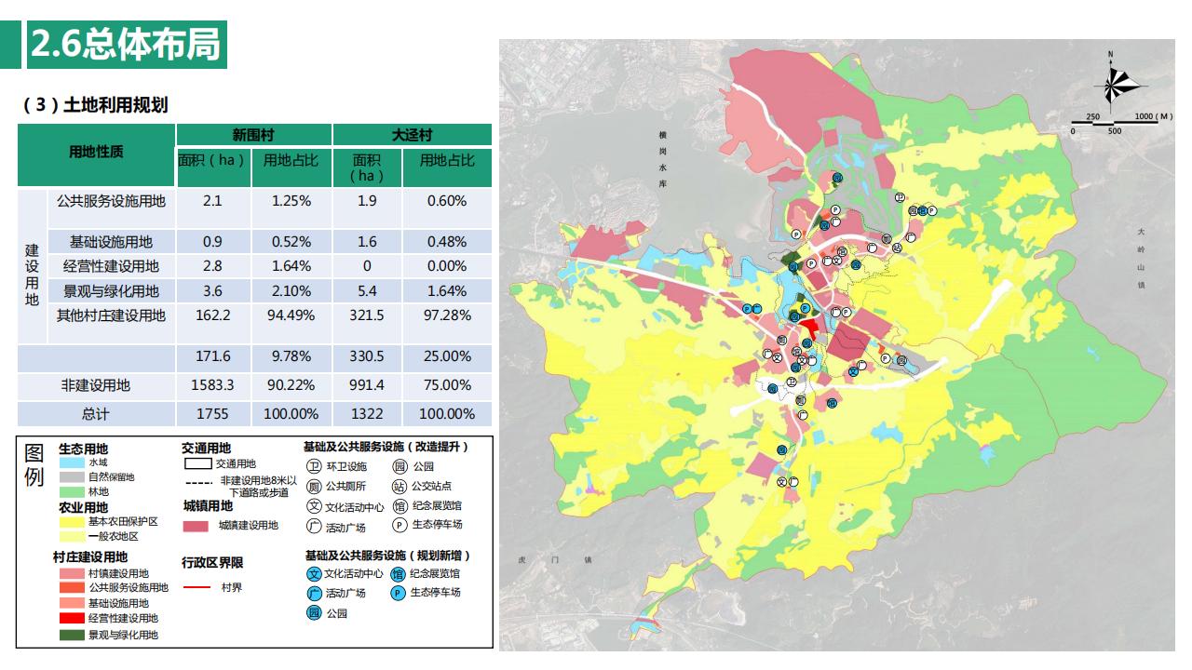The image size is (1192, 670).
Task: Click the 总计 row label
Action: point(96,414)
